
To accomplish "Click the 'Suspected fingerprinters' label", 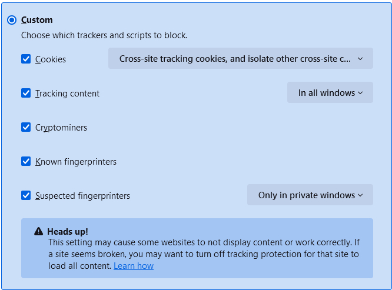I will (82, 196).
